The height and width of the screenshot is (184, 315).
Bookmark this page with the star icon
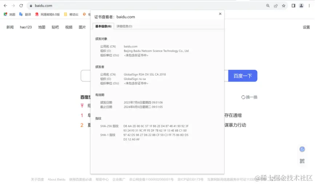tap(283, 5)
